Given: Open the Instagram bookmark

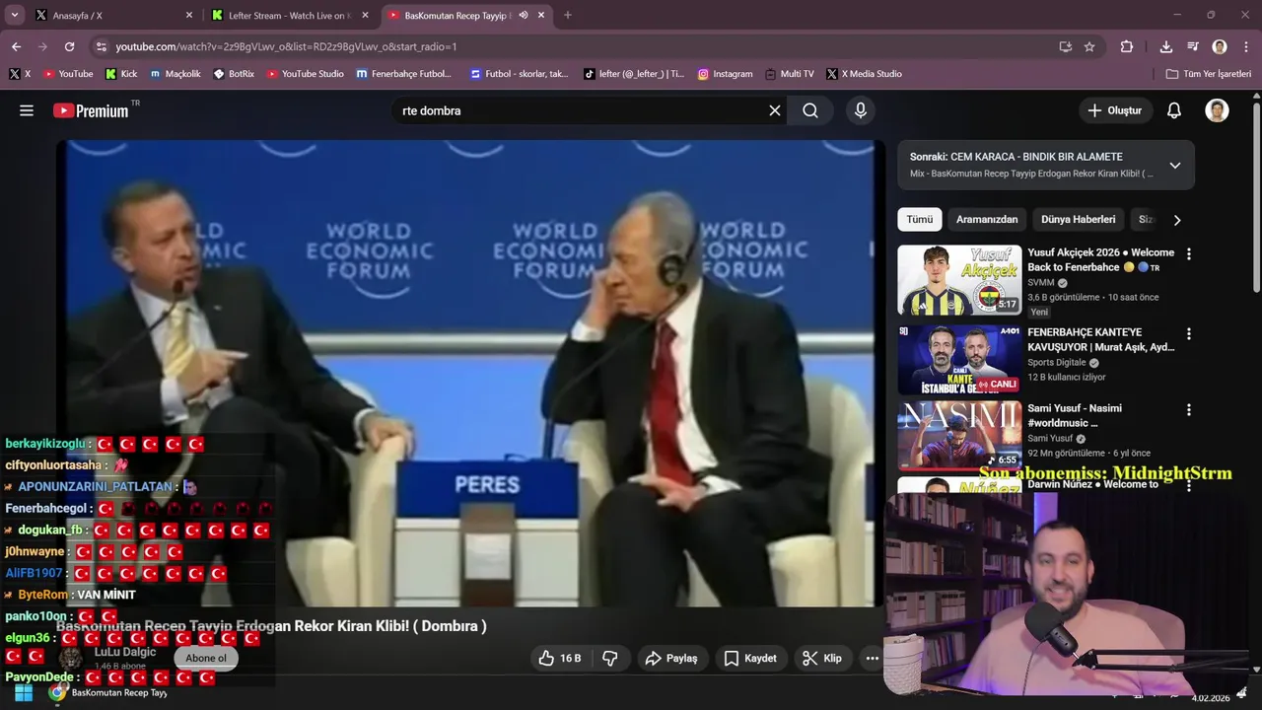Looking at the screenshot, I should (x=725, y=74).
